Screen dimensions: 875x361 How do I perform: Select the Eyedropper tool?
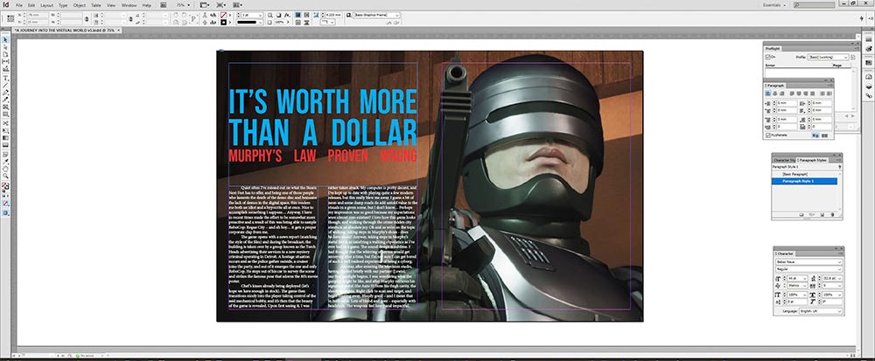point(5,161)
